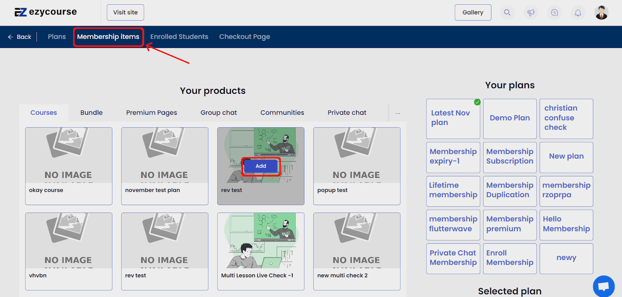Choose the Membership Duplication plan
The height and width of the screenshot is (297, 622).
click(x=510, y=191)
